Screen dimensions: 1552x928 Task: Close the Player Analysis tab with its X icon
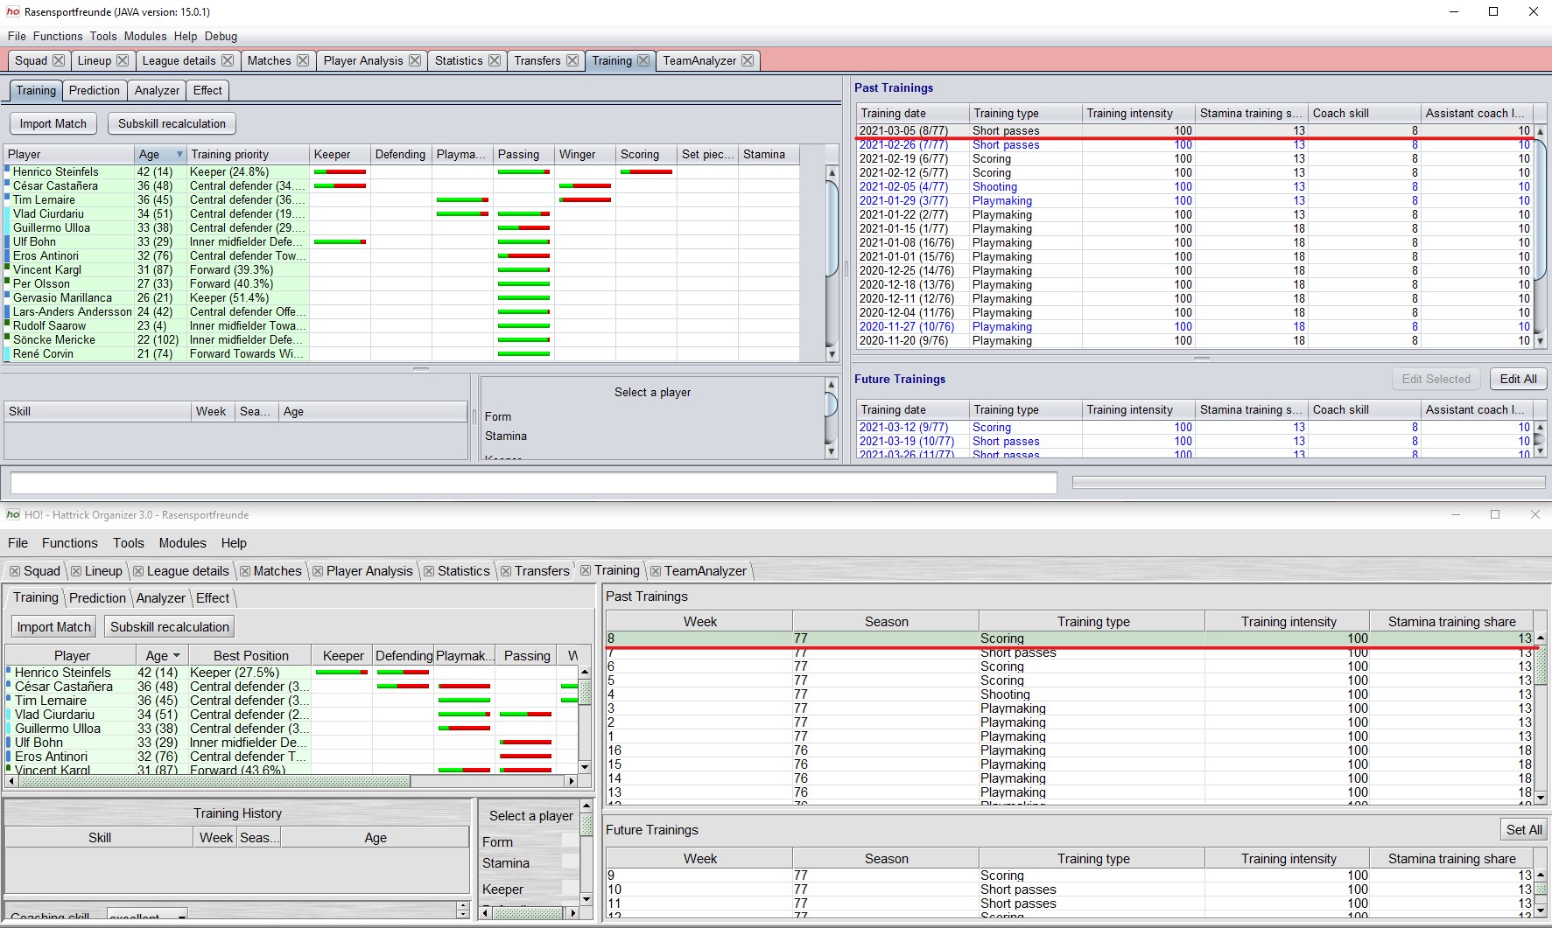pyautogui.click(x=414, y=60)
